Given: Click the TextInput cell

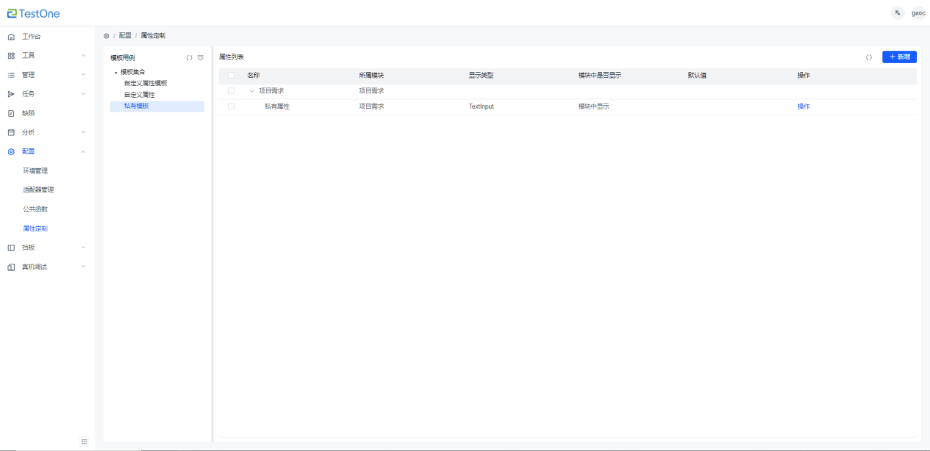Looking at the screenshot, I should [482, 107].
